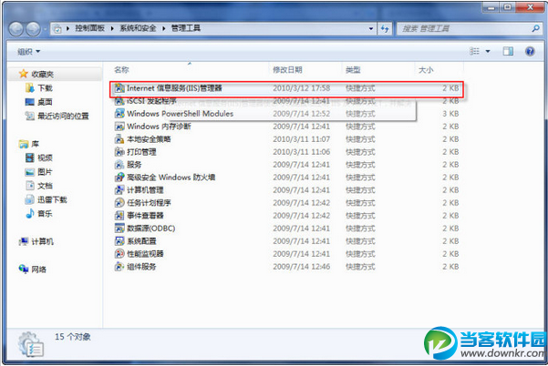Select Windows 内存诊断 icon
This screenshot has width=548, height=366.
point(119,127)
